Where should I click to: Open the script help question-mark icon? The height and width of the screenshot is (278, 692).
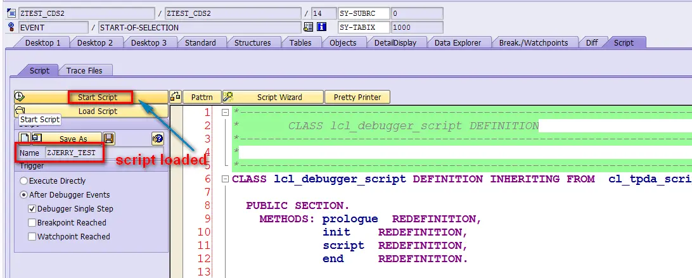click(x=158, y=139)
